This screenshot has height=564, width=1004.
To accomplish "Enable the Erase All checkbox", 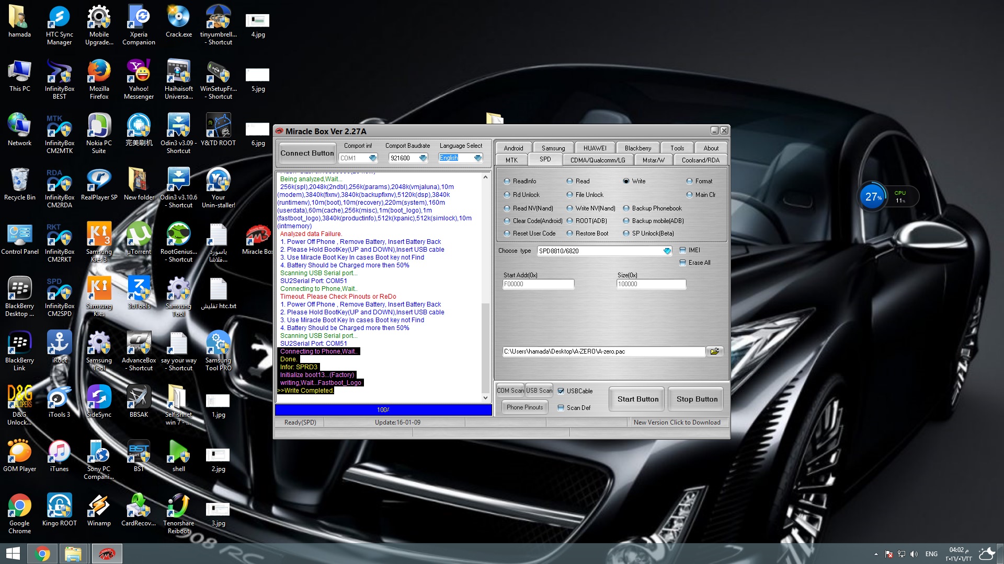I will point(682,263).
